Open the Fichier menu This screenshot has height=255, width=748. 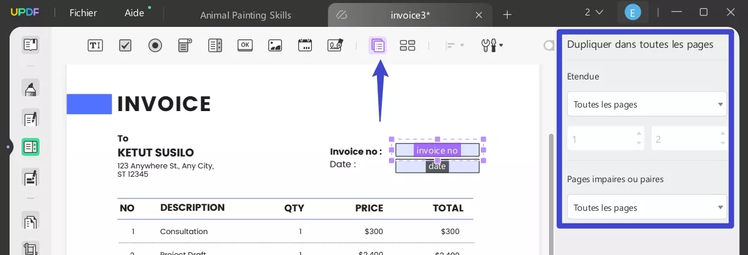[83, 13]
